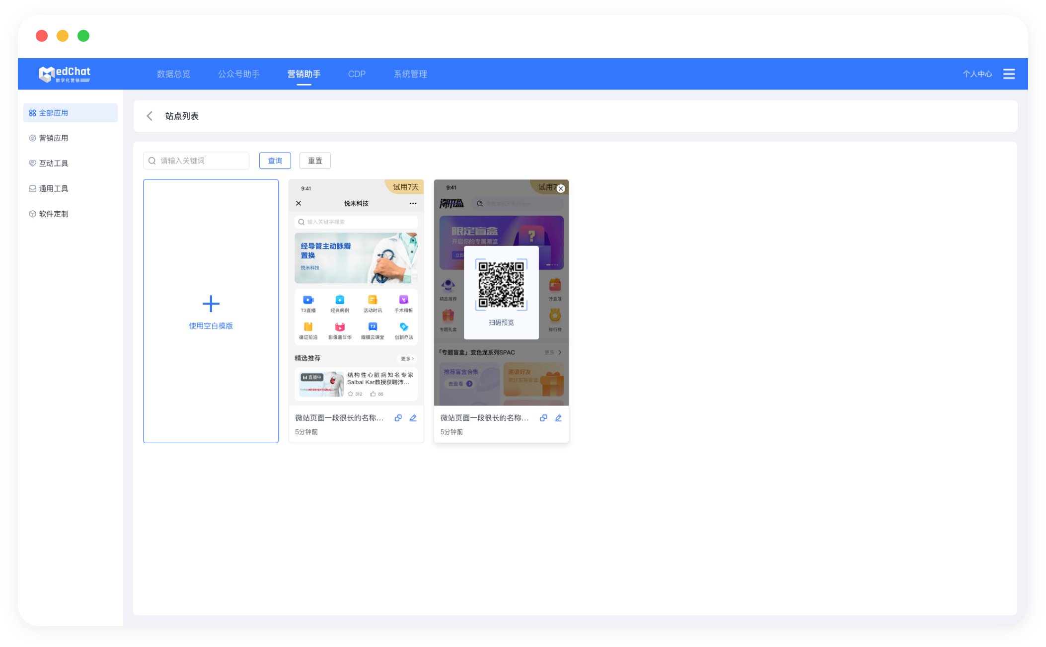Screen dimensions: 1046x647
Task: Expand 更多 beside 变色龙系列SPAC
Action: [x=553, y=352]
